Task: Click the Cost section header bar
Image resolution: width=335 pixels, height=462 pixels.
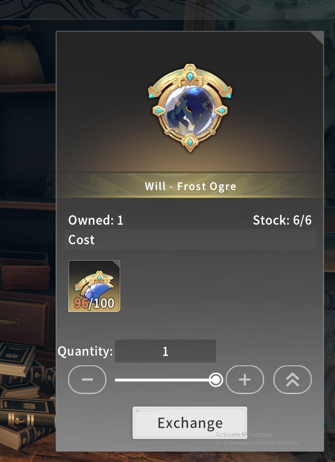Action: click(190, 239)
